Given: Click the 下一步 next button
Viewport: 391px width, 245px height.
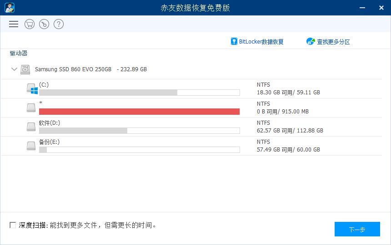Looking at the screenshot, I should tap(357, 229).
